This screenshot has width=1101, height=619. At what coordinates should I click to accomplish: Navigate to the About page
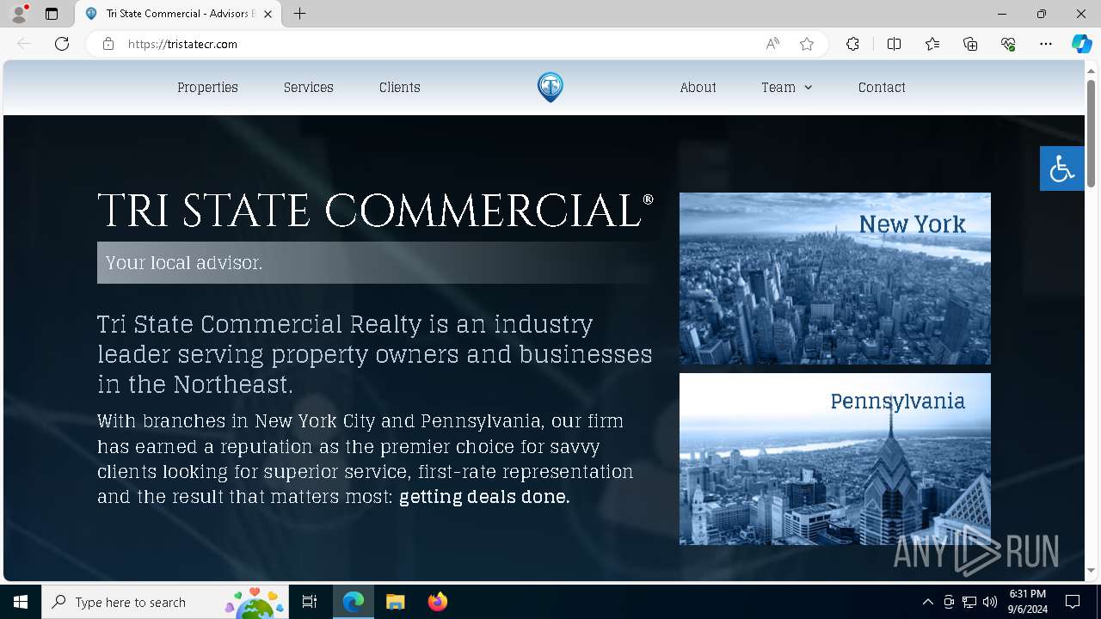[698, 87]
